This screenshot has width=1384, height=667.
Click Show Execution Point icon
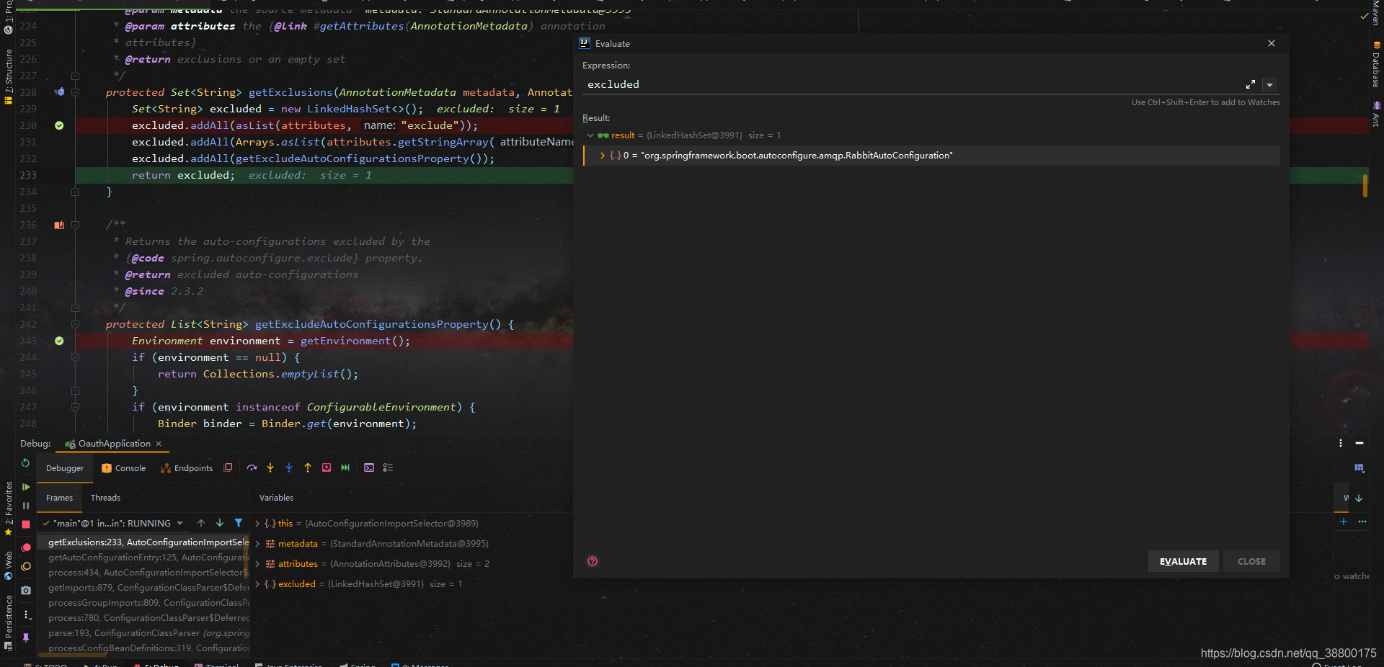[228, 467]
